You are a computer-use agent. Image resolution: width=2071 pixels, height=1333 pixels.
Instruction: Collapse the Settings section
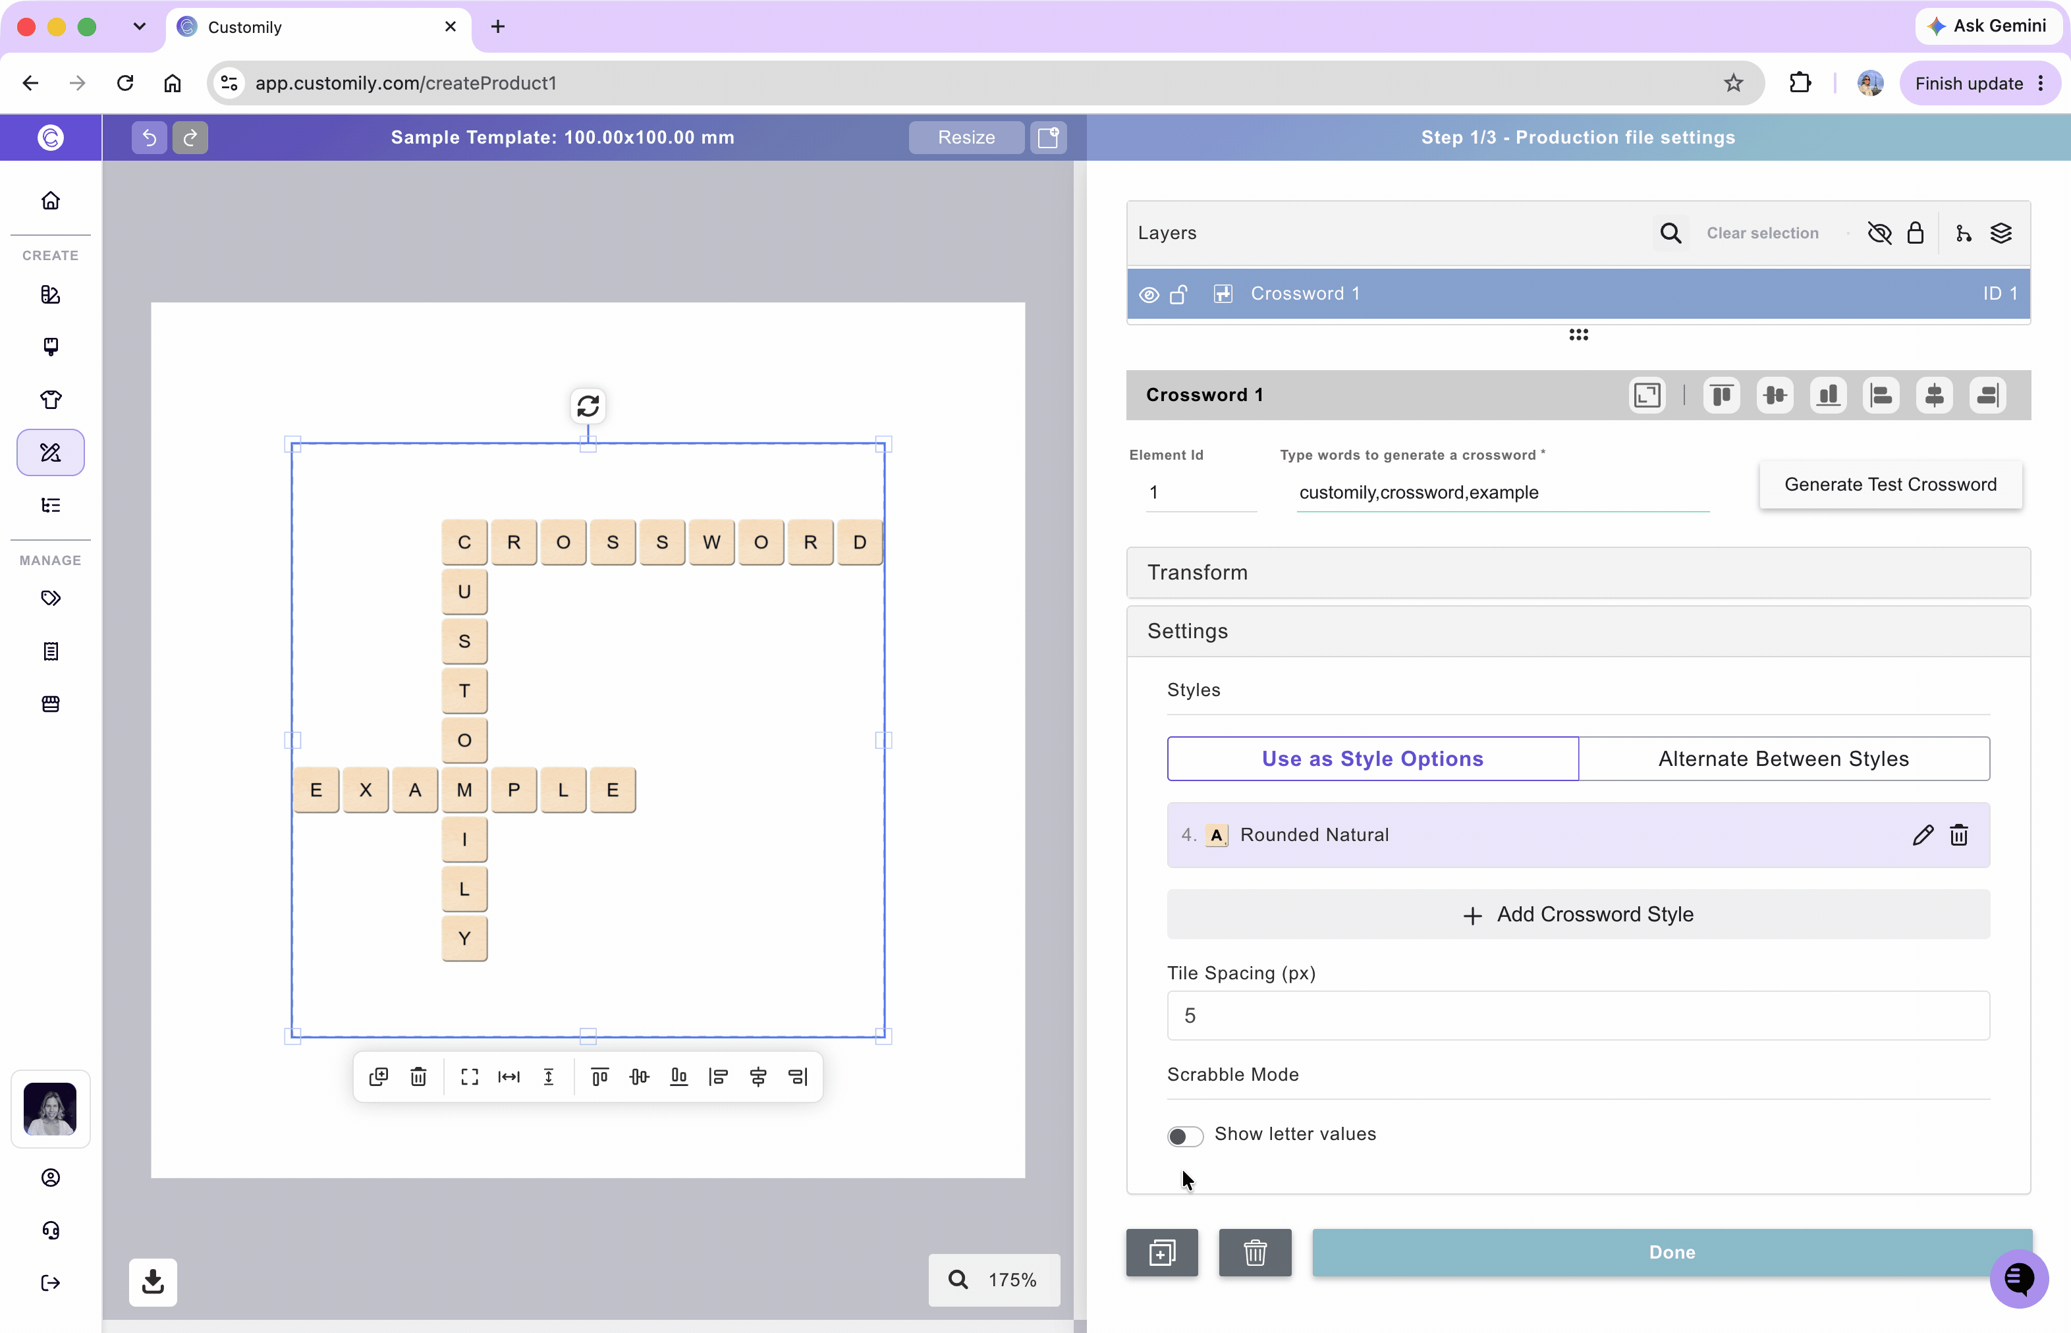pyautogui.click(x=1578, y=631)
